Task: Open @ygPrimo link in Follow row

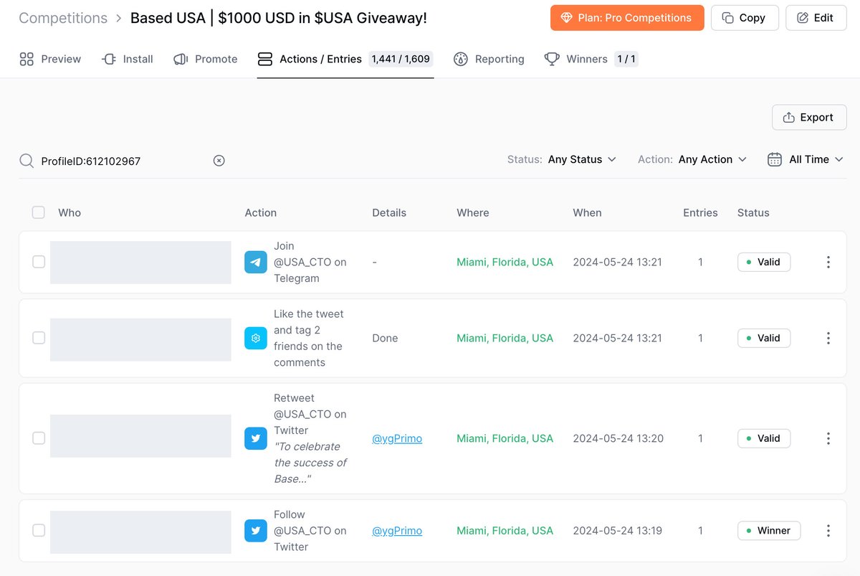Action: pyautogui.click(x=397, y=531)
